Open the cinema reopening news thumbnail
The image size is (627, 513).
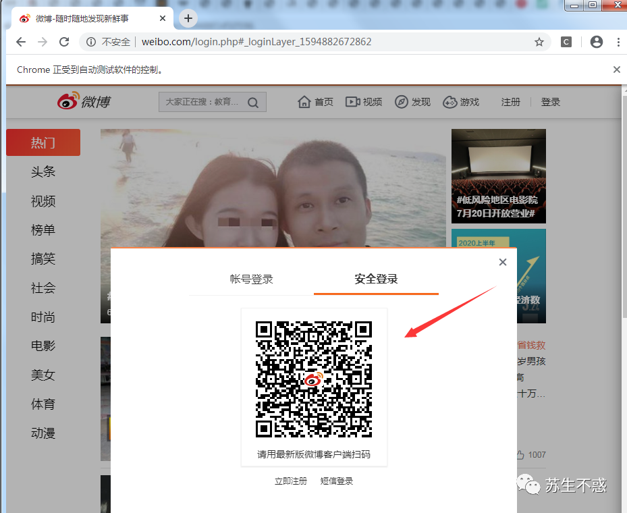(499, 176)
